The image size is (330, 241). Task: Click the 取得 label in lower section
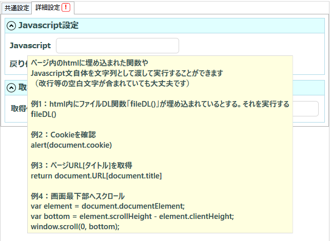pos(19,109)
